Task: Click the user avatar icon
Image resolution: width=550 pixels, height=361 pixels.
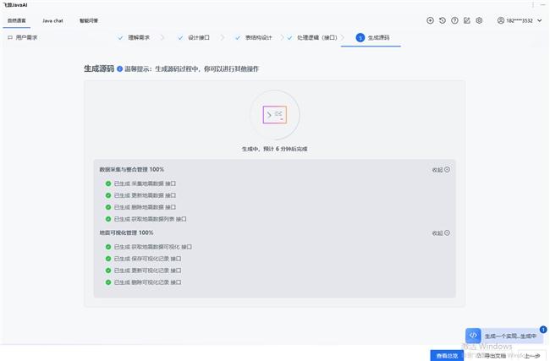Action: (501, 20)
